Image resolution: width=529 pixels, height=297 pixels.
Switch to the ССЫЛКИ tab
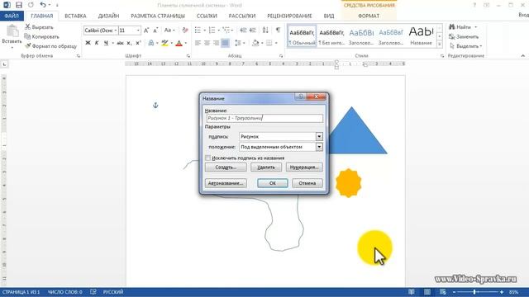(207, 16)
